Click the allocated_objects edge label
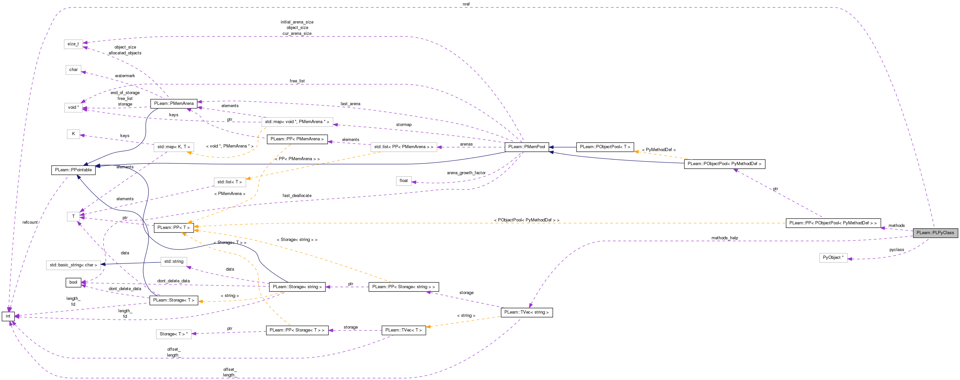Image resolution: width=960 pixels, height=380 pixels. pyautogui.click(x=125, y=53)
